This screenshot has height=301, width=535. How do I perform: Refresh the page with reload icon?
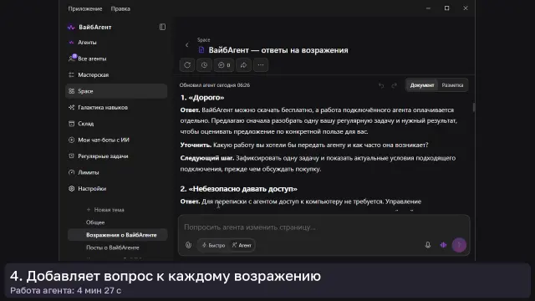click(x=187, y=65)
